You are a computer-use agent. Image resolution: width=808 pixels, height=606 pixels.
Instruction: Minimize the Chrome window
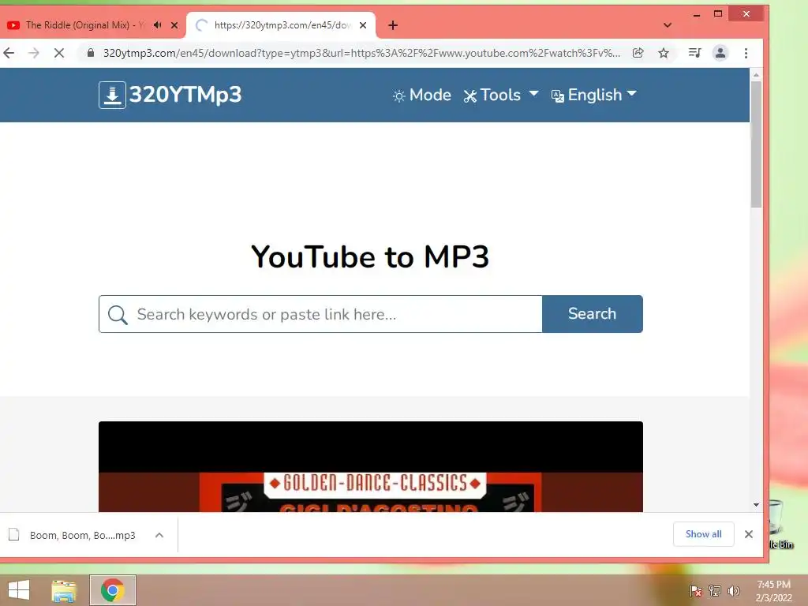click(697, 14)
